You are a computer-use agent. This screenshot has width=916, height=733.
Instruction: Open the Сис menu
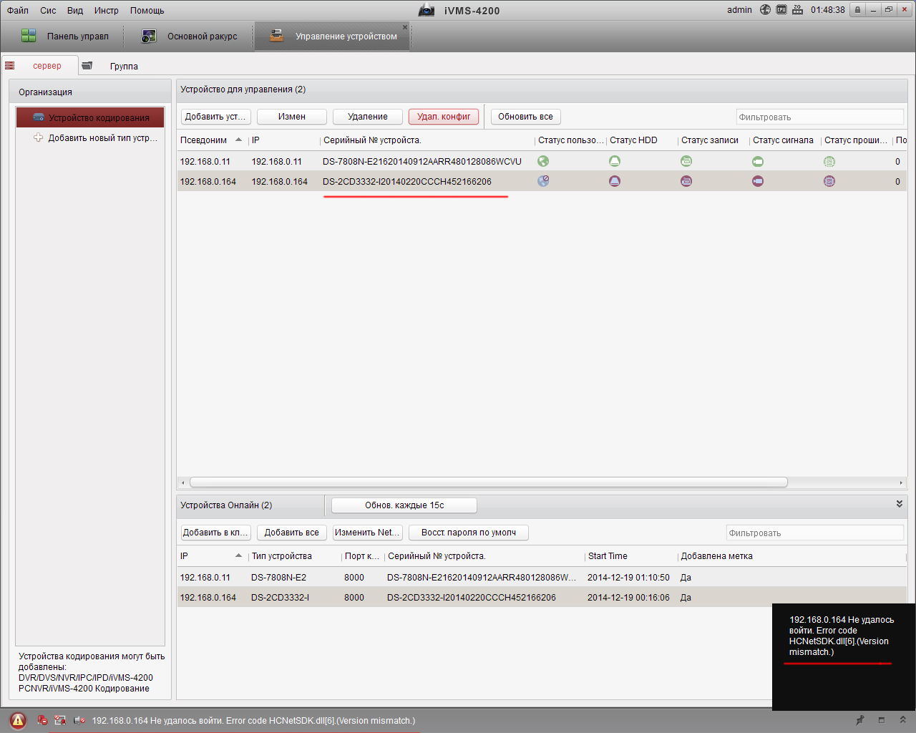coord(48,10)
